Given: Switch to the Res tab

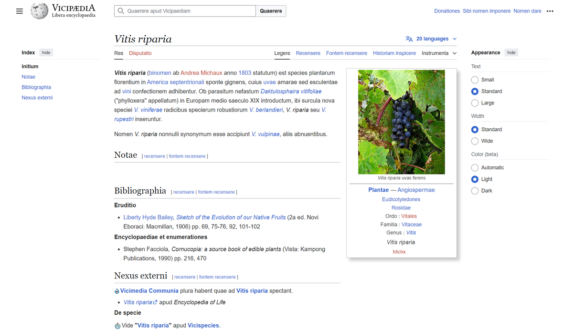Looking at the screenshot, I should click(119, 53).
